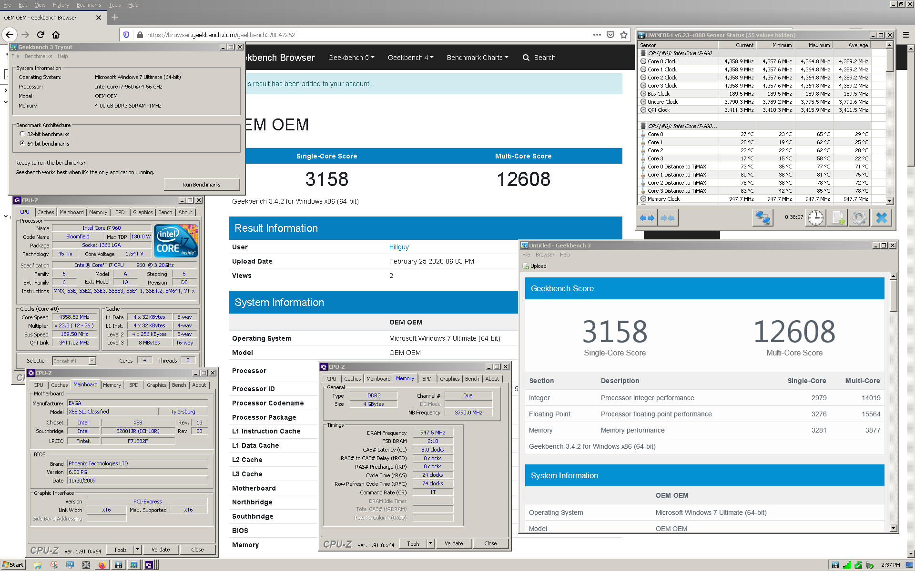The height and width of the screenshot is (571, 915).
Task: Launch Snipping Tool from the taskbar
Action: [54, 565]
